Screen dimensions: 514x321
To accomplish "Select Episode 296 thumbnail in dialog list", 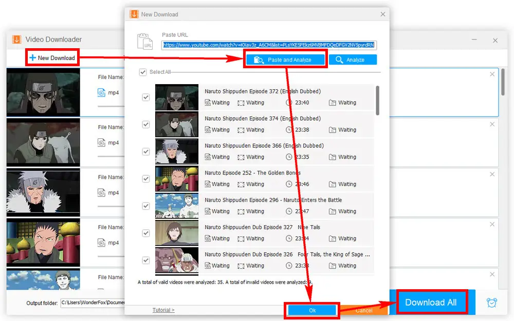I will pos(177,206).
